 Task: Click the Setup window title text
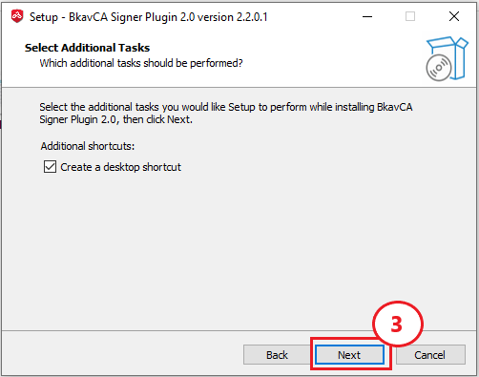149,17
